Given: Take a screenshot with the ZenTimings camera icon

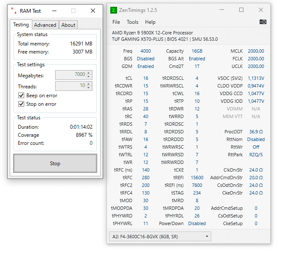Looking at the screenshot, I should point(263,22).
